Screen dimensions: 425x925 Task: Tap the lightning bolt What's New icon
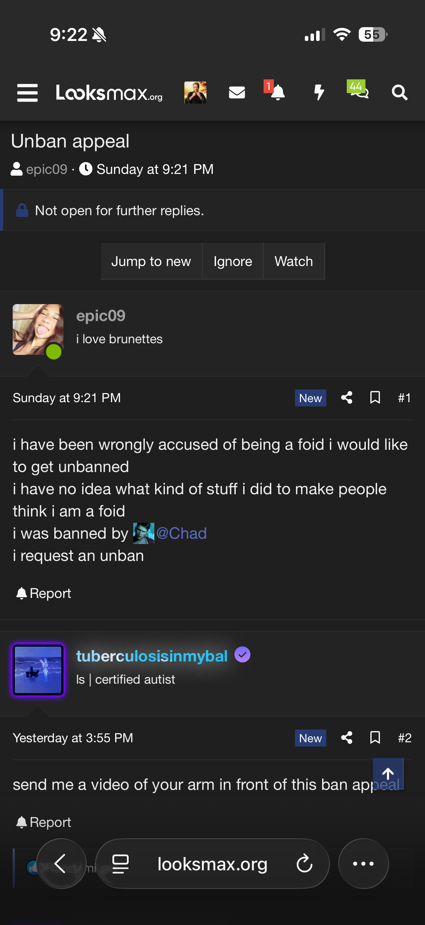[319, 93]
